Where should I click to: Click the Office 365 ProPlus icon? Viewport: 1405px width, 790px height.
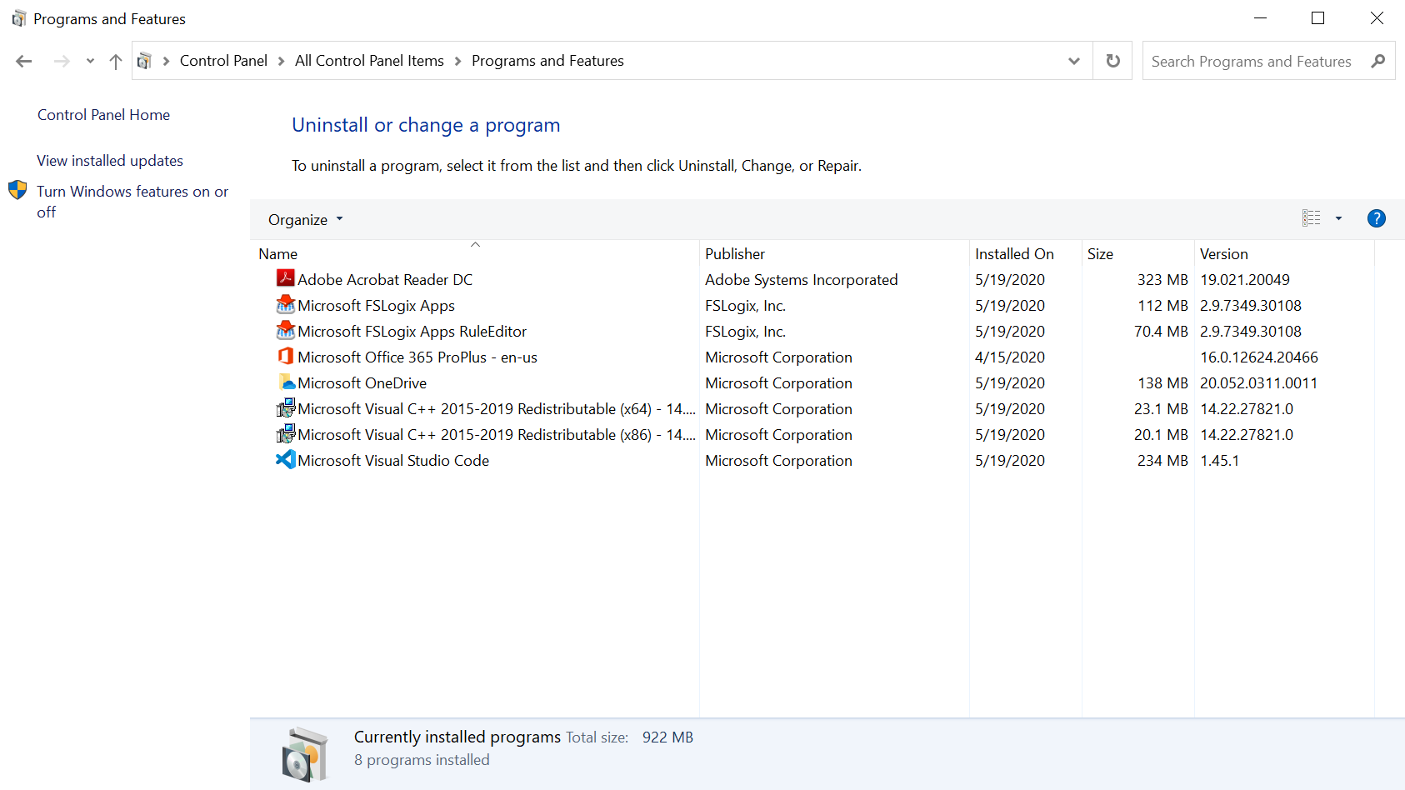[286, 356]
